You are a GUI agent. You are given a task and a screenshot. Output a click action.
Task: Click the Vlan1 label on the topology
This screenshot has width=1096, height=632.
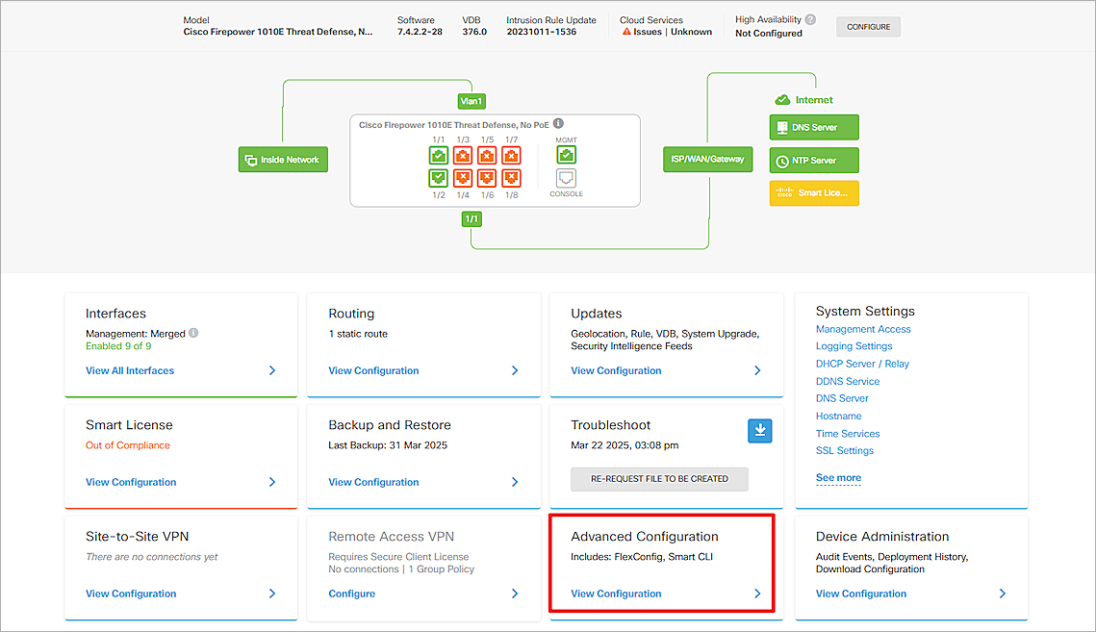tap(471, 100)
